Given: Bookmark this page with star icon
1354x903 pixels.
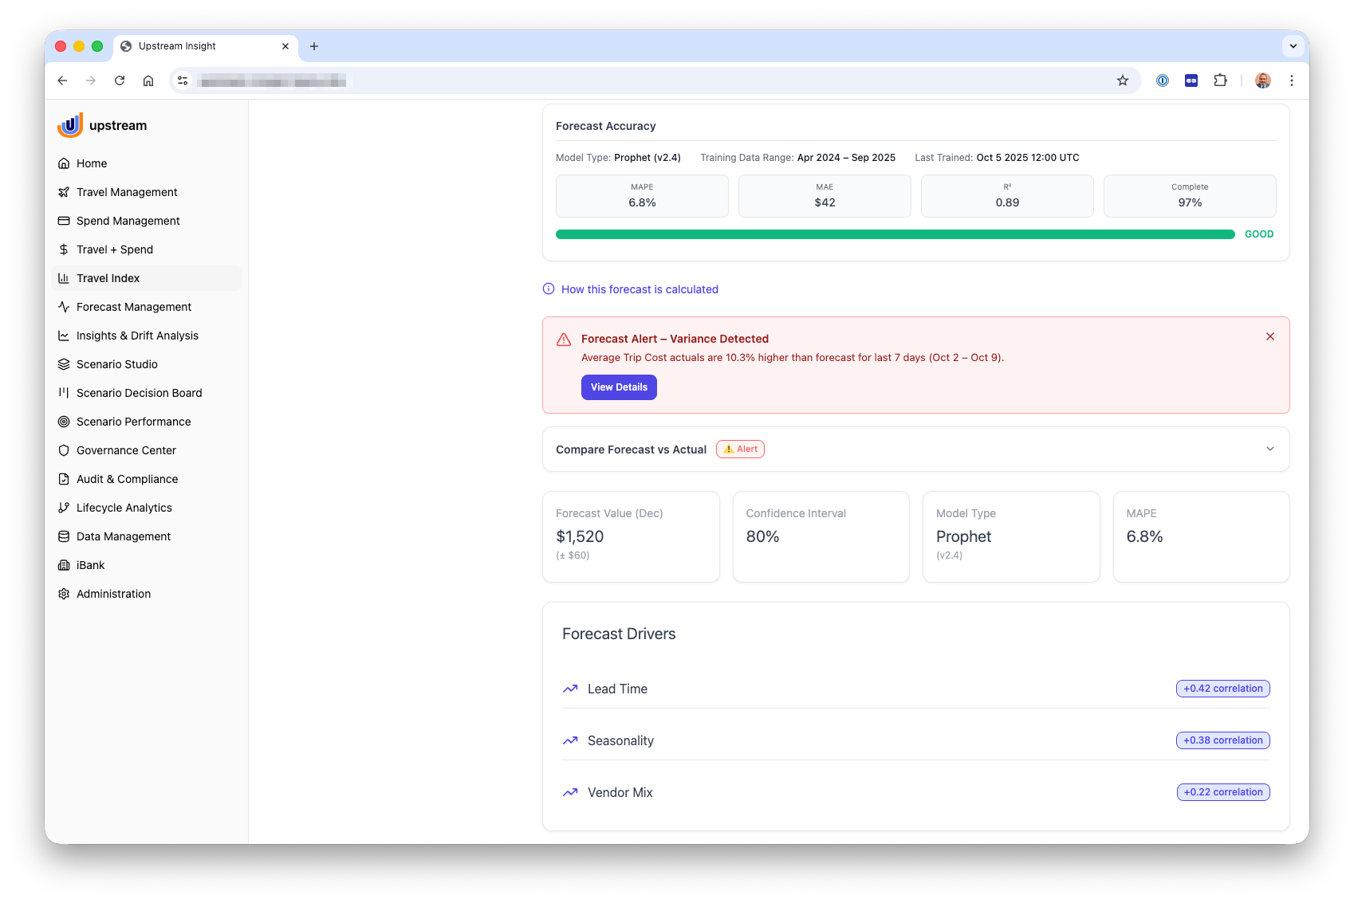Looking at the screenshot, I should click(1123, 80).
